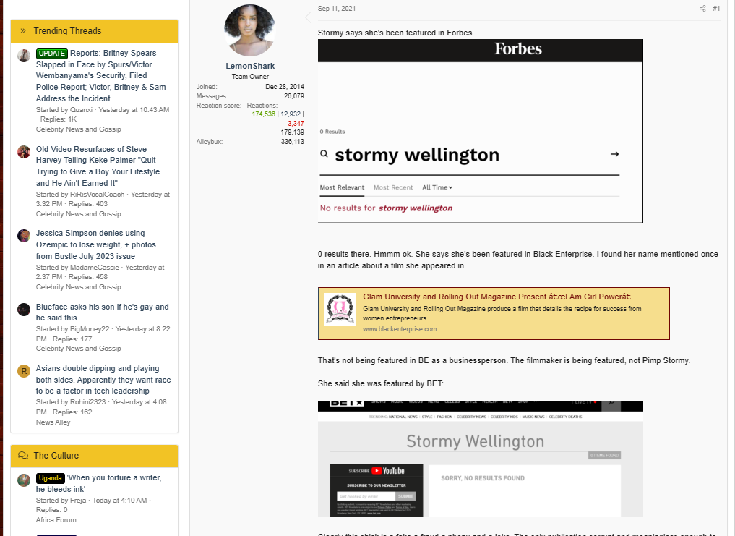Click avatar beside Steve Harvey thread
Screen dimensions: 735x536
24,152
